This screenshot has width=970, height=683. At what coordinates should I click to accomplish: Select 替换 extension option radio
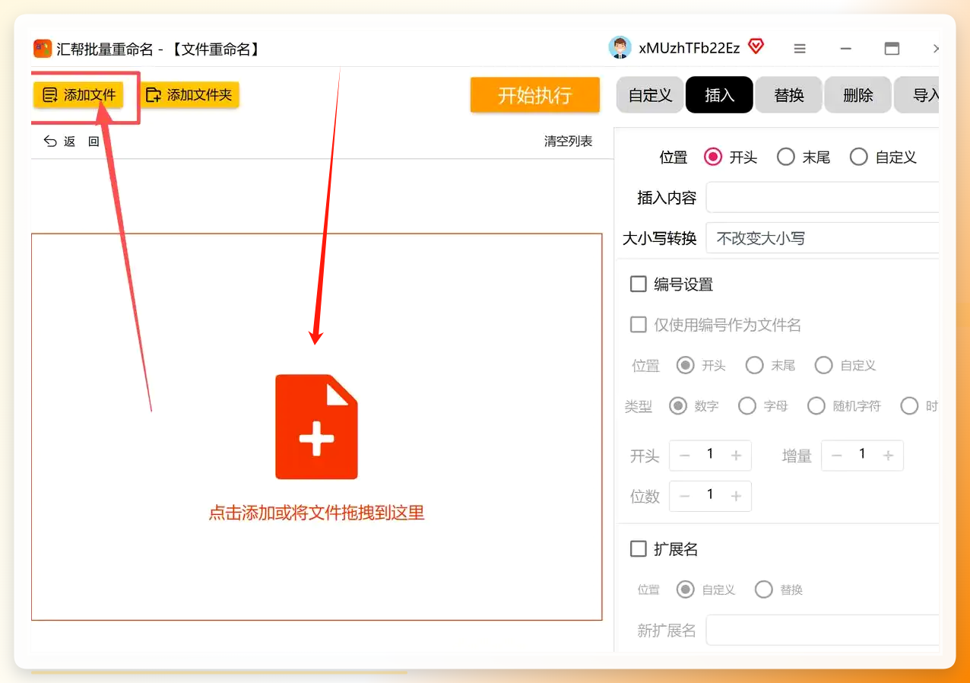tap(764, 589)
